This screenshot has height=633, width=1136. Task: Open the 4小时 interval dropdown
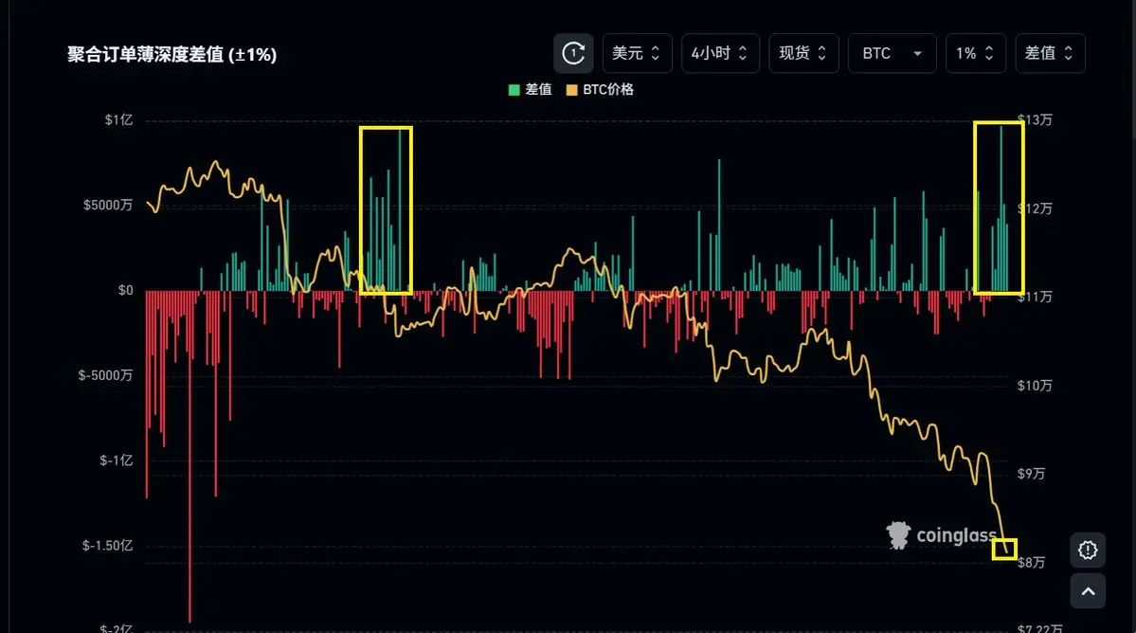[x=720, y=53]
